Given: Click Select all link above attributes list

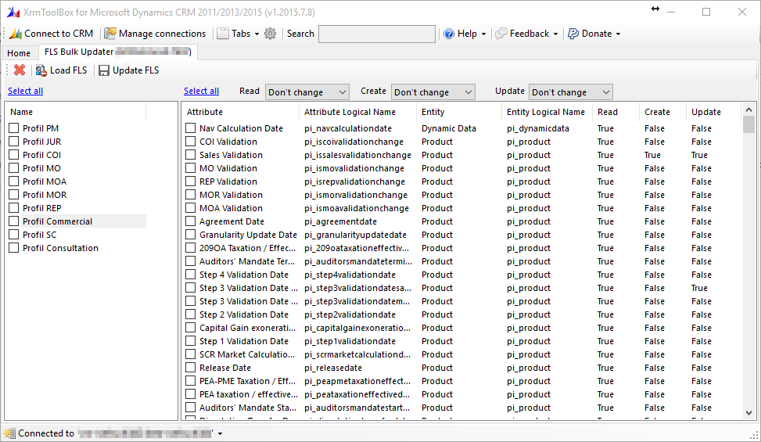Looking at the screenshot, I should pyautogui.click(x=202, y=91).
